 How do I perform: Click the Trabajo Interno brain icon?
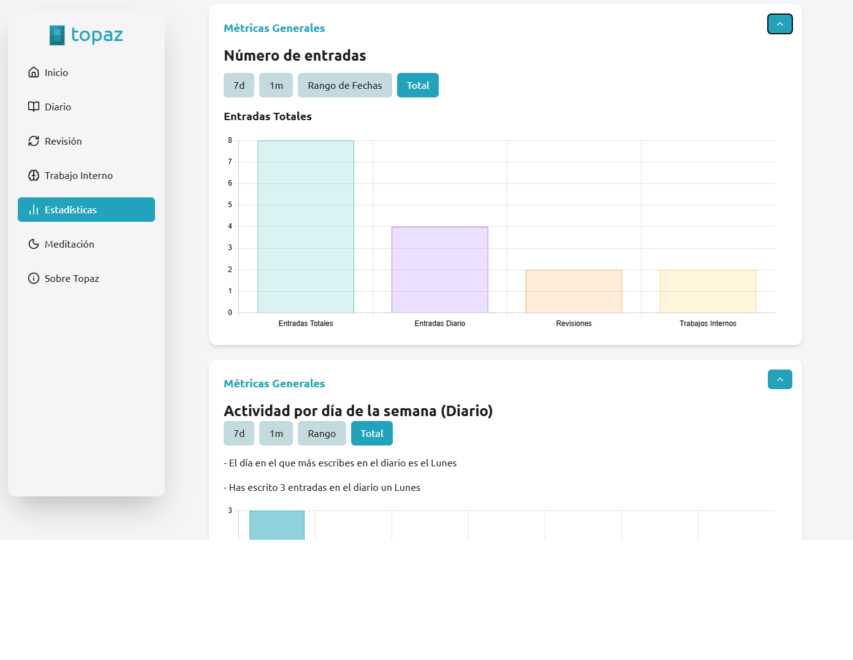point(34,175)
